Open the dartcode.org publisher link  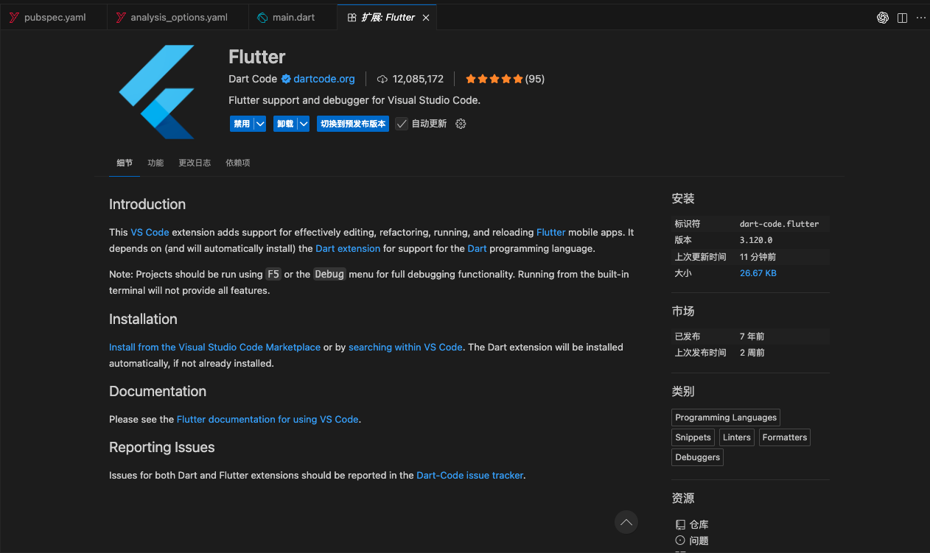324,79
